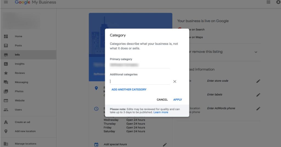Click the Info storefront icon
281x147 pixels.
click(x=6, y=55)
